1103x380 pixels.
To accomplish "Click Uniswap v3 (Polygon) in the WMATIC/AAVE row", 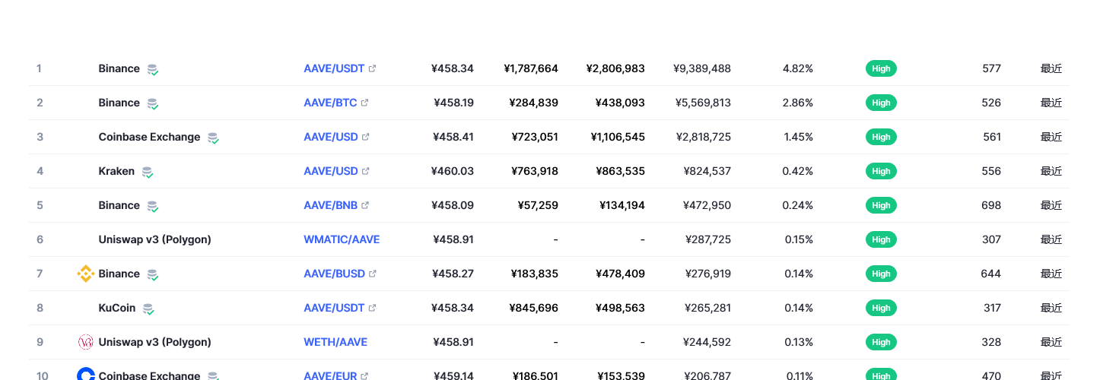I will pyautogui.click(x=155, y=239).
